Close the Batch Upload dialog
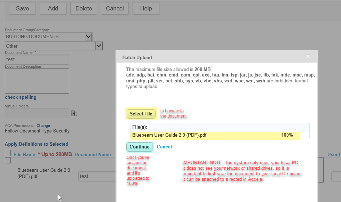 point(308,56)
